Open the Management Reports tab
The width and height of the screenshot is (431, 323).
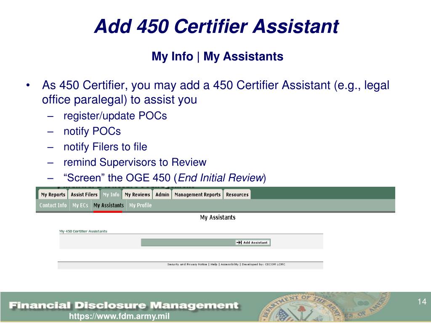pos(197,194)
